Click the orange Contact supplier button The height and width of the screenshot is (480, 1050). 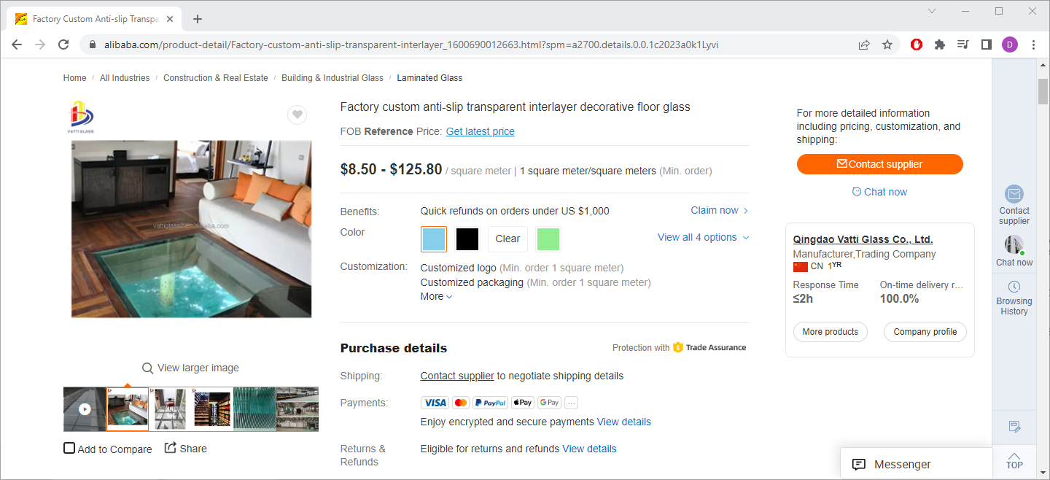pos(879,164)
